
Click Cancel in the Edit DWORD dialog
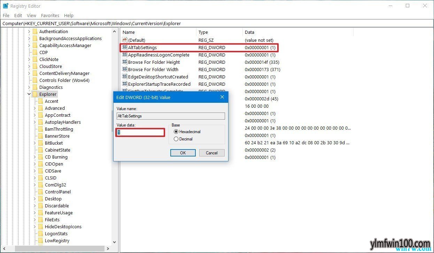tap(212, 153)
